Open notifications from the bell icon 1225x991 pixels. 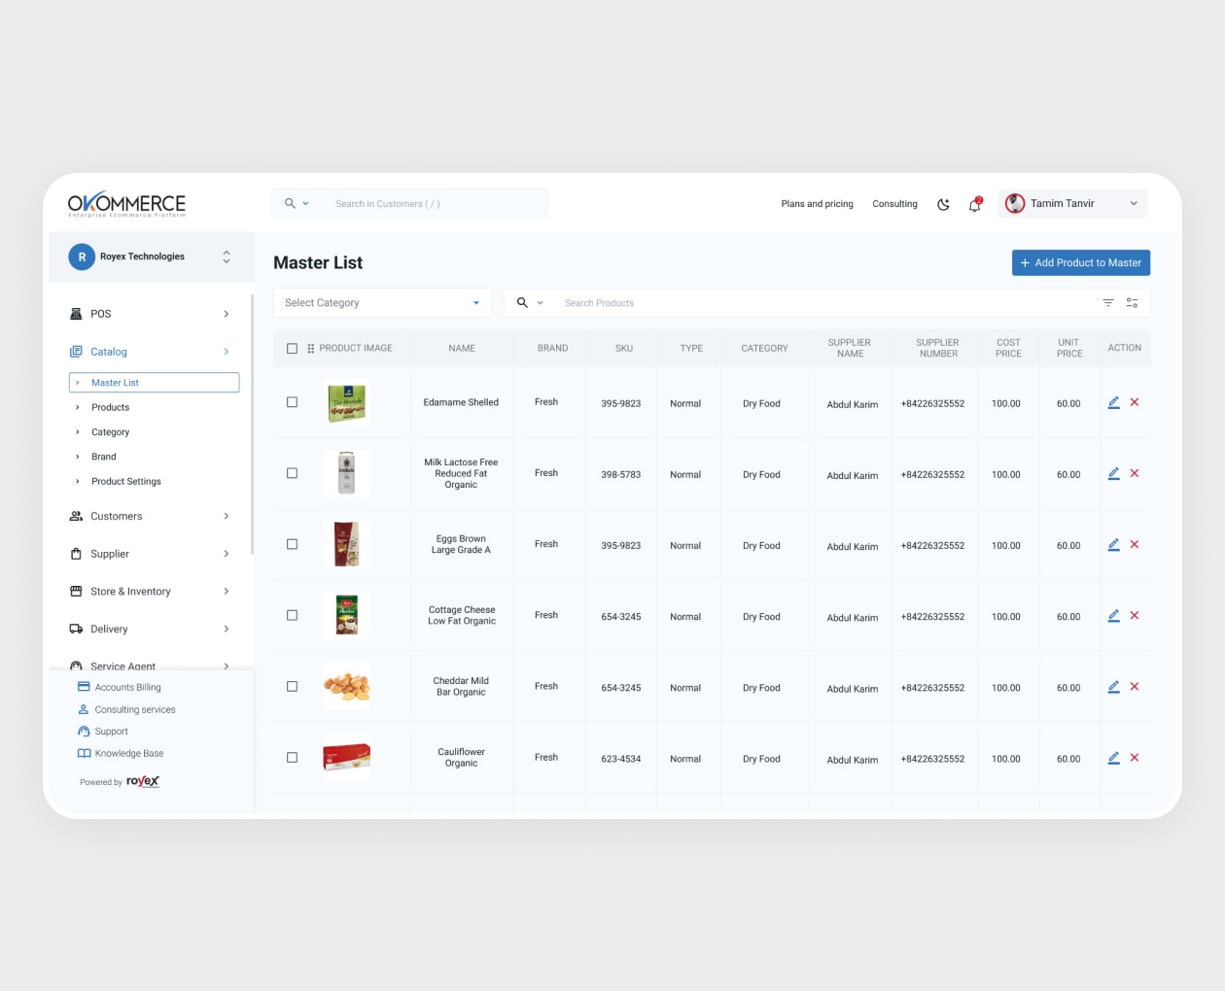tap(974, 204)
